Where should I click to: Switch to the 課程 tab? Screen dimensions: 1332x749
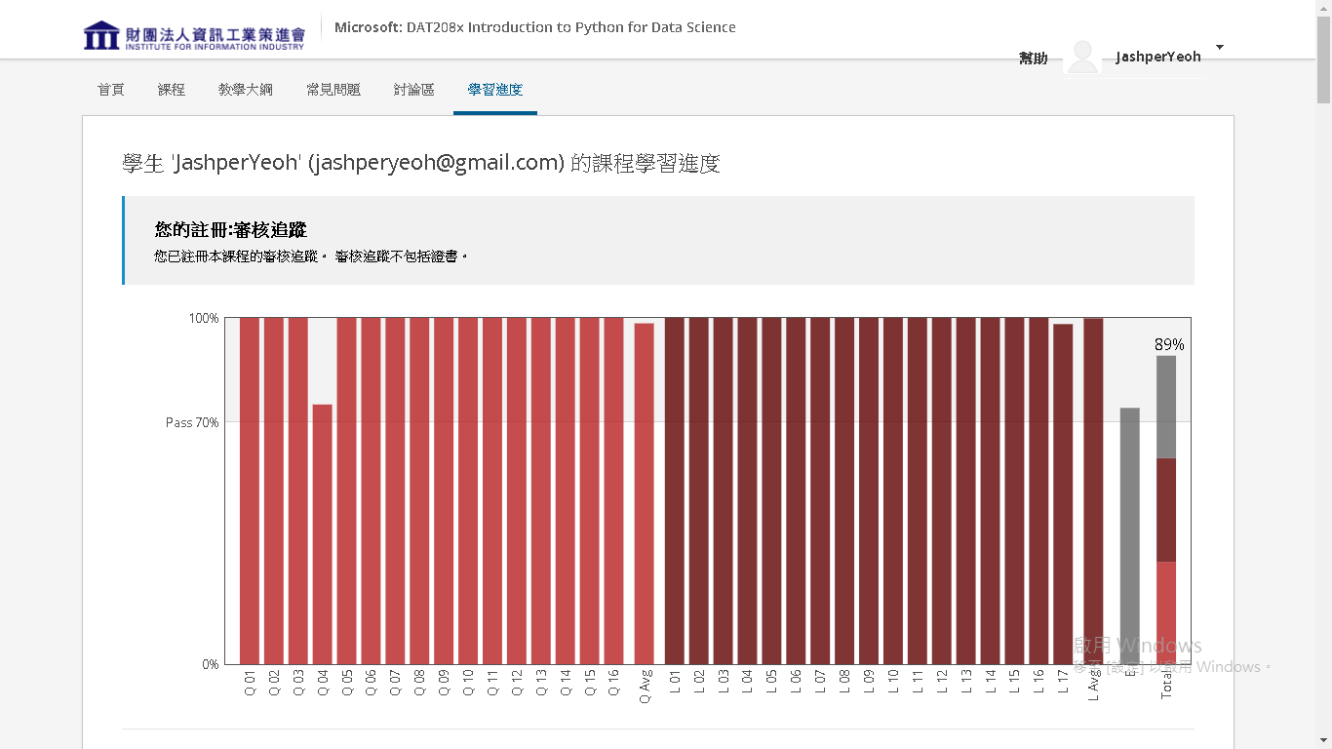click(171, 89)
